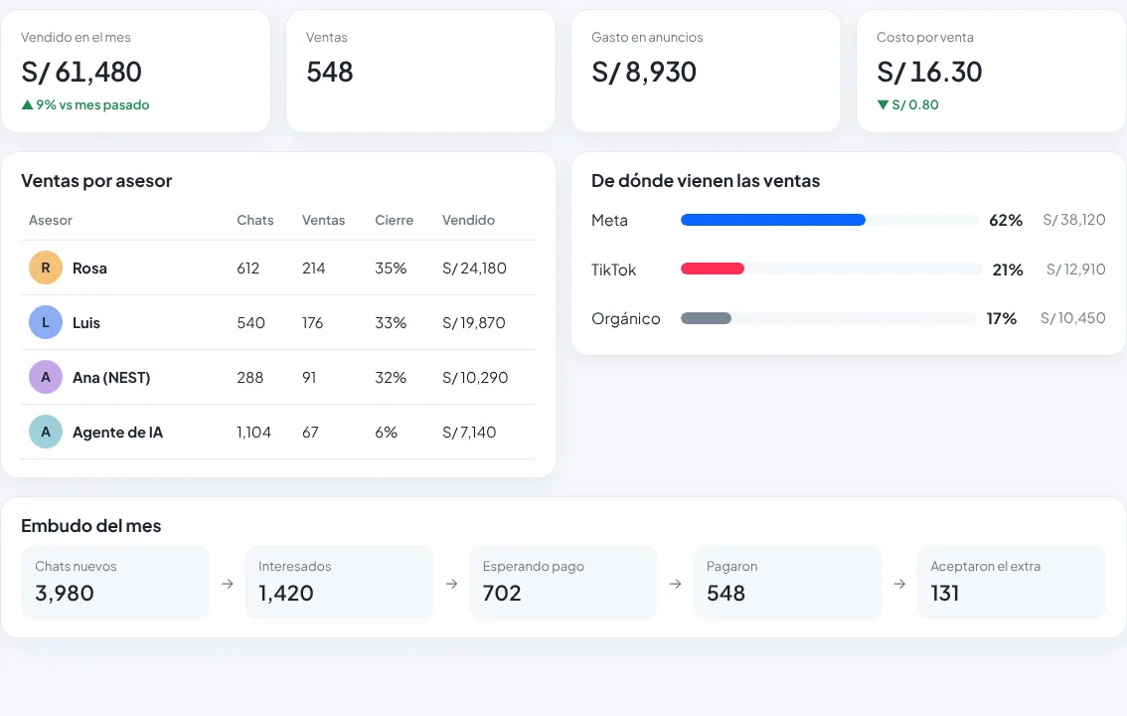Open the Esperando pago funnel card
1127x716 pixels.
pyautogui.click(x=563, y=582)
